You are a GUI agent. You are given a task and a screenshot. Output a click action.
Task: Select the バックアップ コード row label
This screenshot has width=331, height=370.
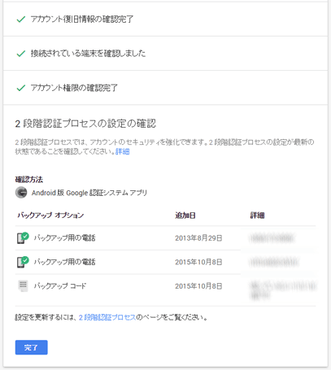click(60, 285)
